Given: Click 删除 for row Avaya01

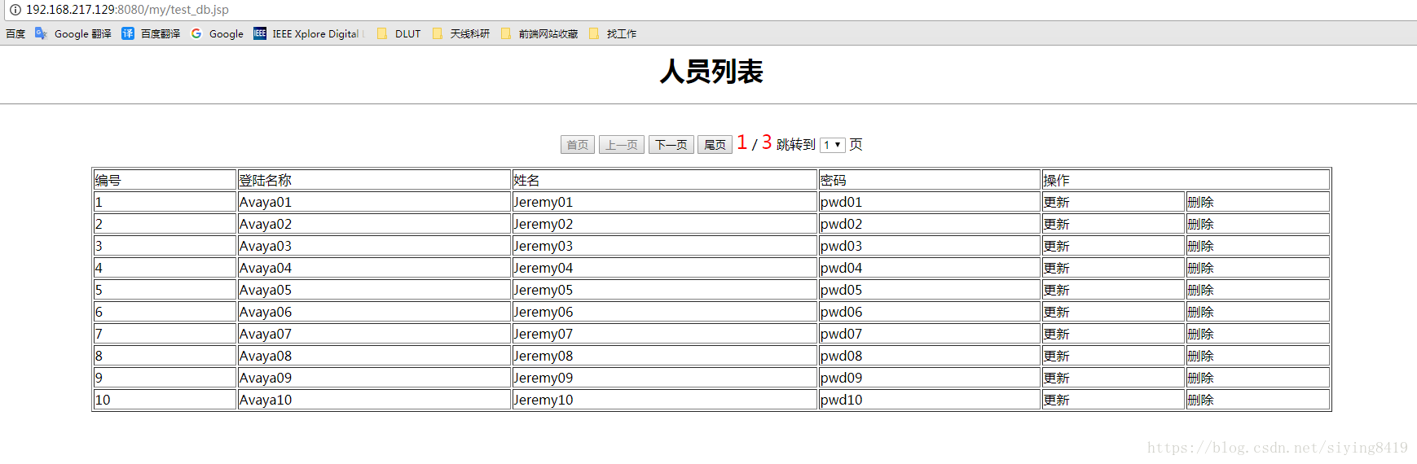Looking at the screenshot, I should coord(1201,202).
